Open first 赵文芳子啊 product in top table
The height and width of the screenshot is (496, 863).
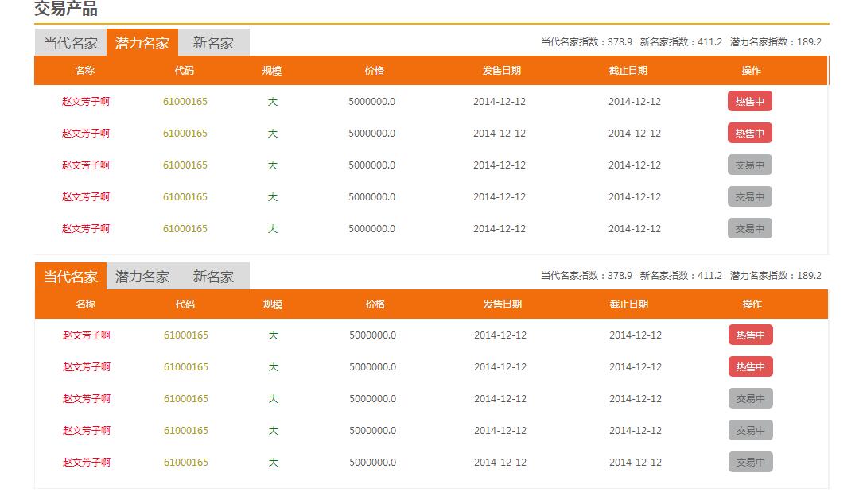pyautogui.click(x=85, y=101)
